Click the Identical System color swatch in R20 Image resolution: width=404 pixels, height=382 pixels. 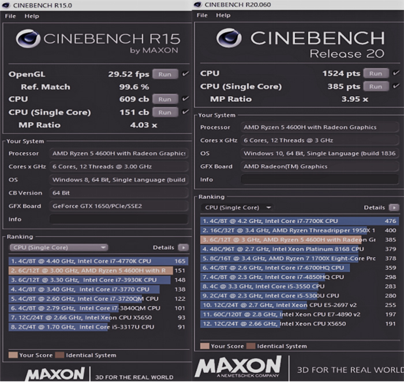(x=251, y=346)
